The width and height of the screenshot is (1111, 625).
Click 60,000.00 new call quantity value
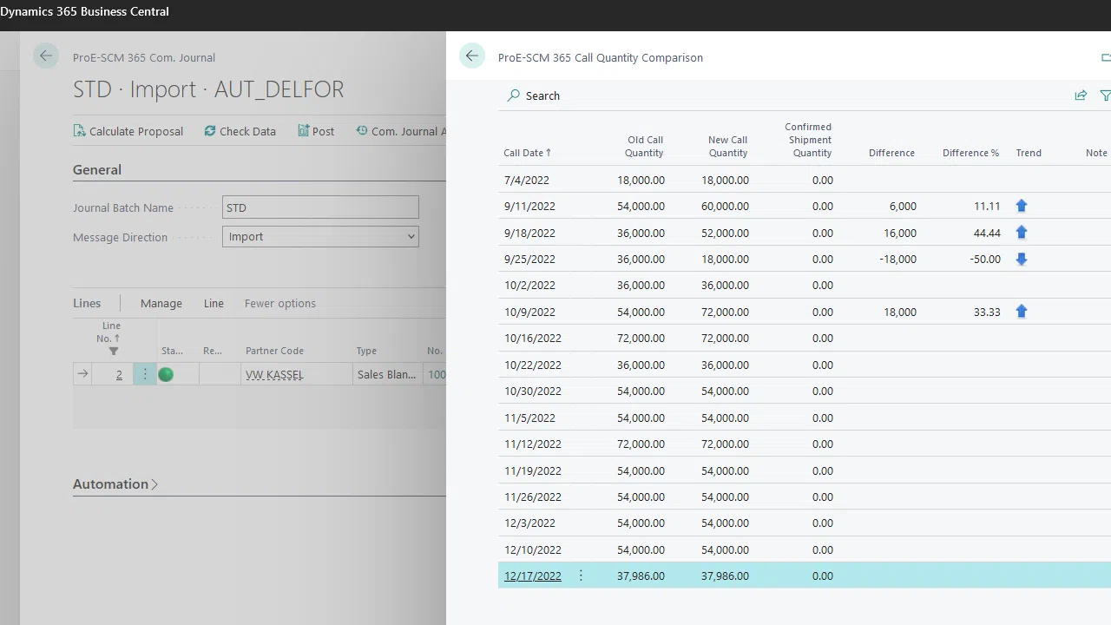tap(725, 206)
